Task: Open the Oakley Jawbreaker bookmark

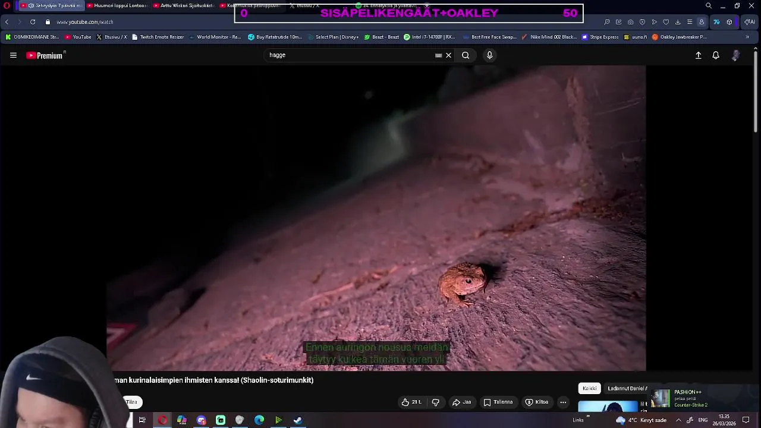Action: pos(679,37)
